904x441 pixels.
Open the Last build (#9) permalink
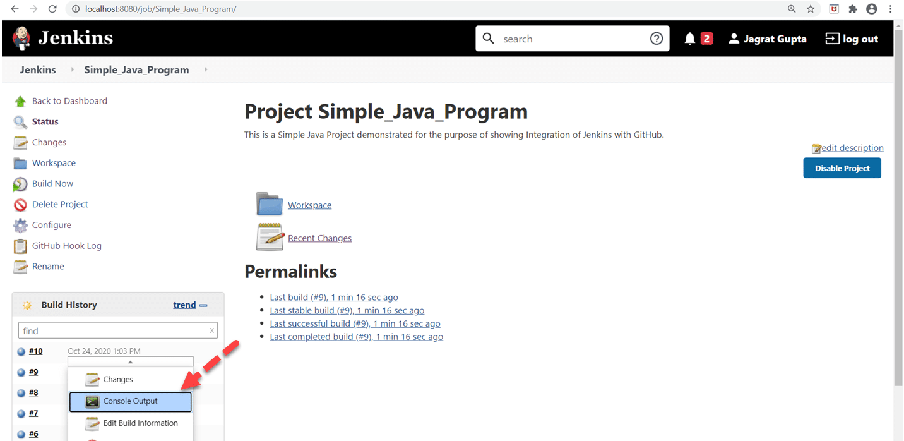click(334, 297)
